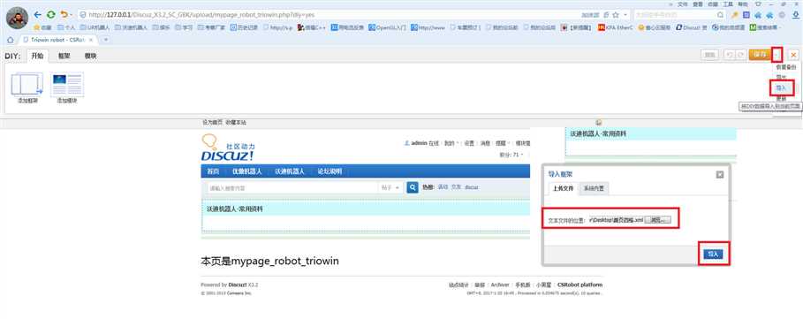Close the Triowin robot browser tab
803x319 pixels.
click(x=91, y=40)
